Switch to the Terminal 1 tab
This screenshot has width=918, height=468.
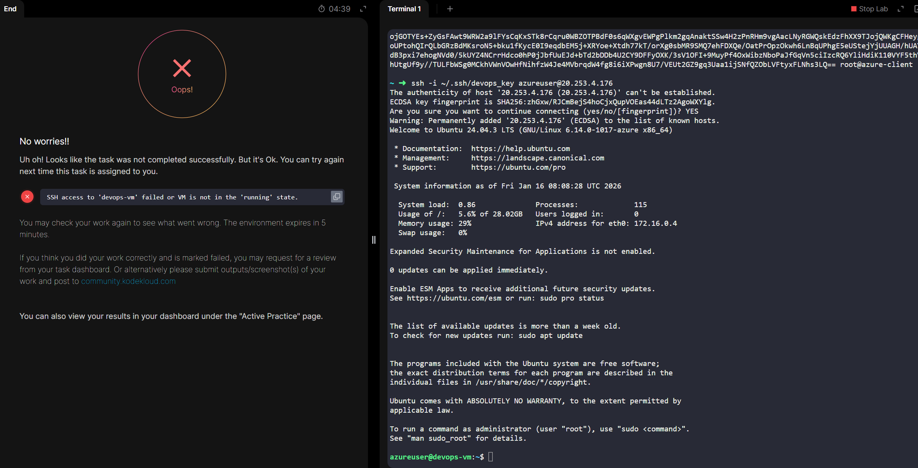tap(404, 9)
